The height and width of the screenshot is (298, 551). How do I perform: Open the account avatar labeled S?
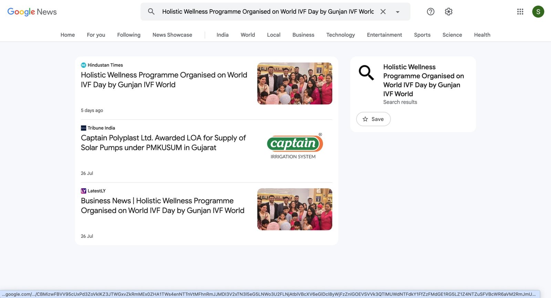(538, 12)
